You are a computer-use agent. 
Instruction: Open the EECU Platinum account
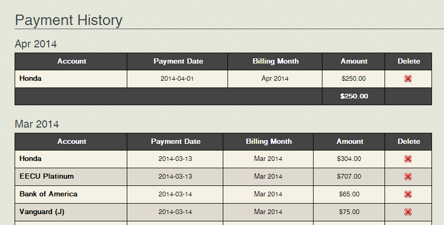point(47,177)
